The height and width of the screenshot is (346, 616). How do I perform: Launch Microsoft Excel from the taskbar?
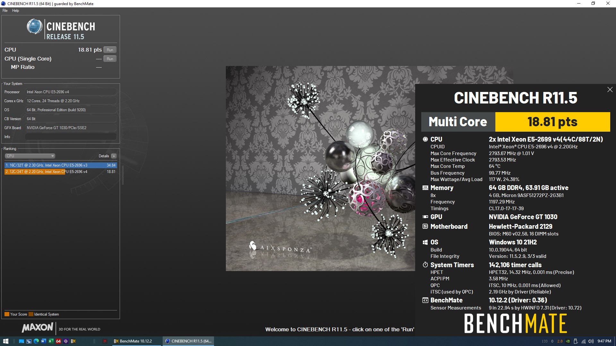[51, 341]
